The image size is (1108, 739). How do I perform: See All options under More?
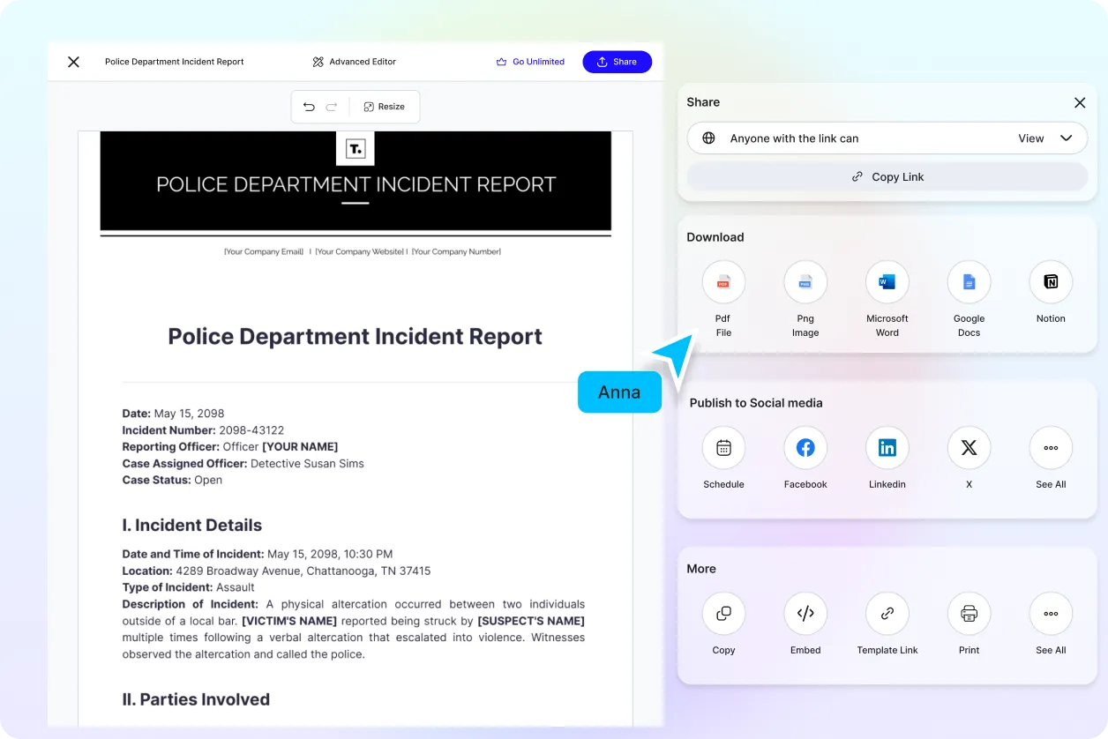(1051, 614)
